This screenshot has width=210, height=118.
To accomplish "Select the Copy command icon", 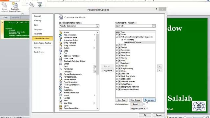I will (x=61, y=51).
